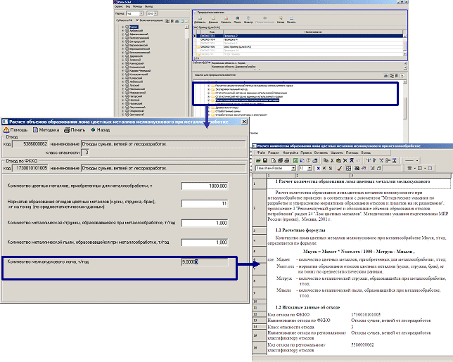
Task: Open Методика in the calculation dialog toolbar
Action: coord(47,130)
